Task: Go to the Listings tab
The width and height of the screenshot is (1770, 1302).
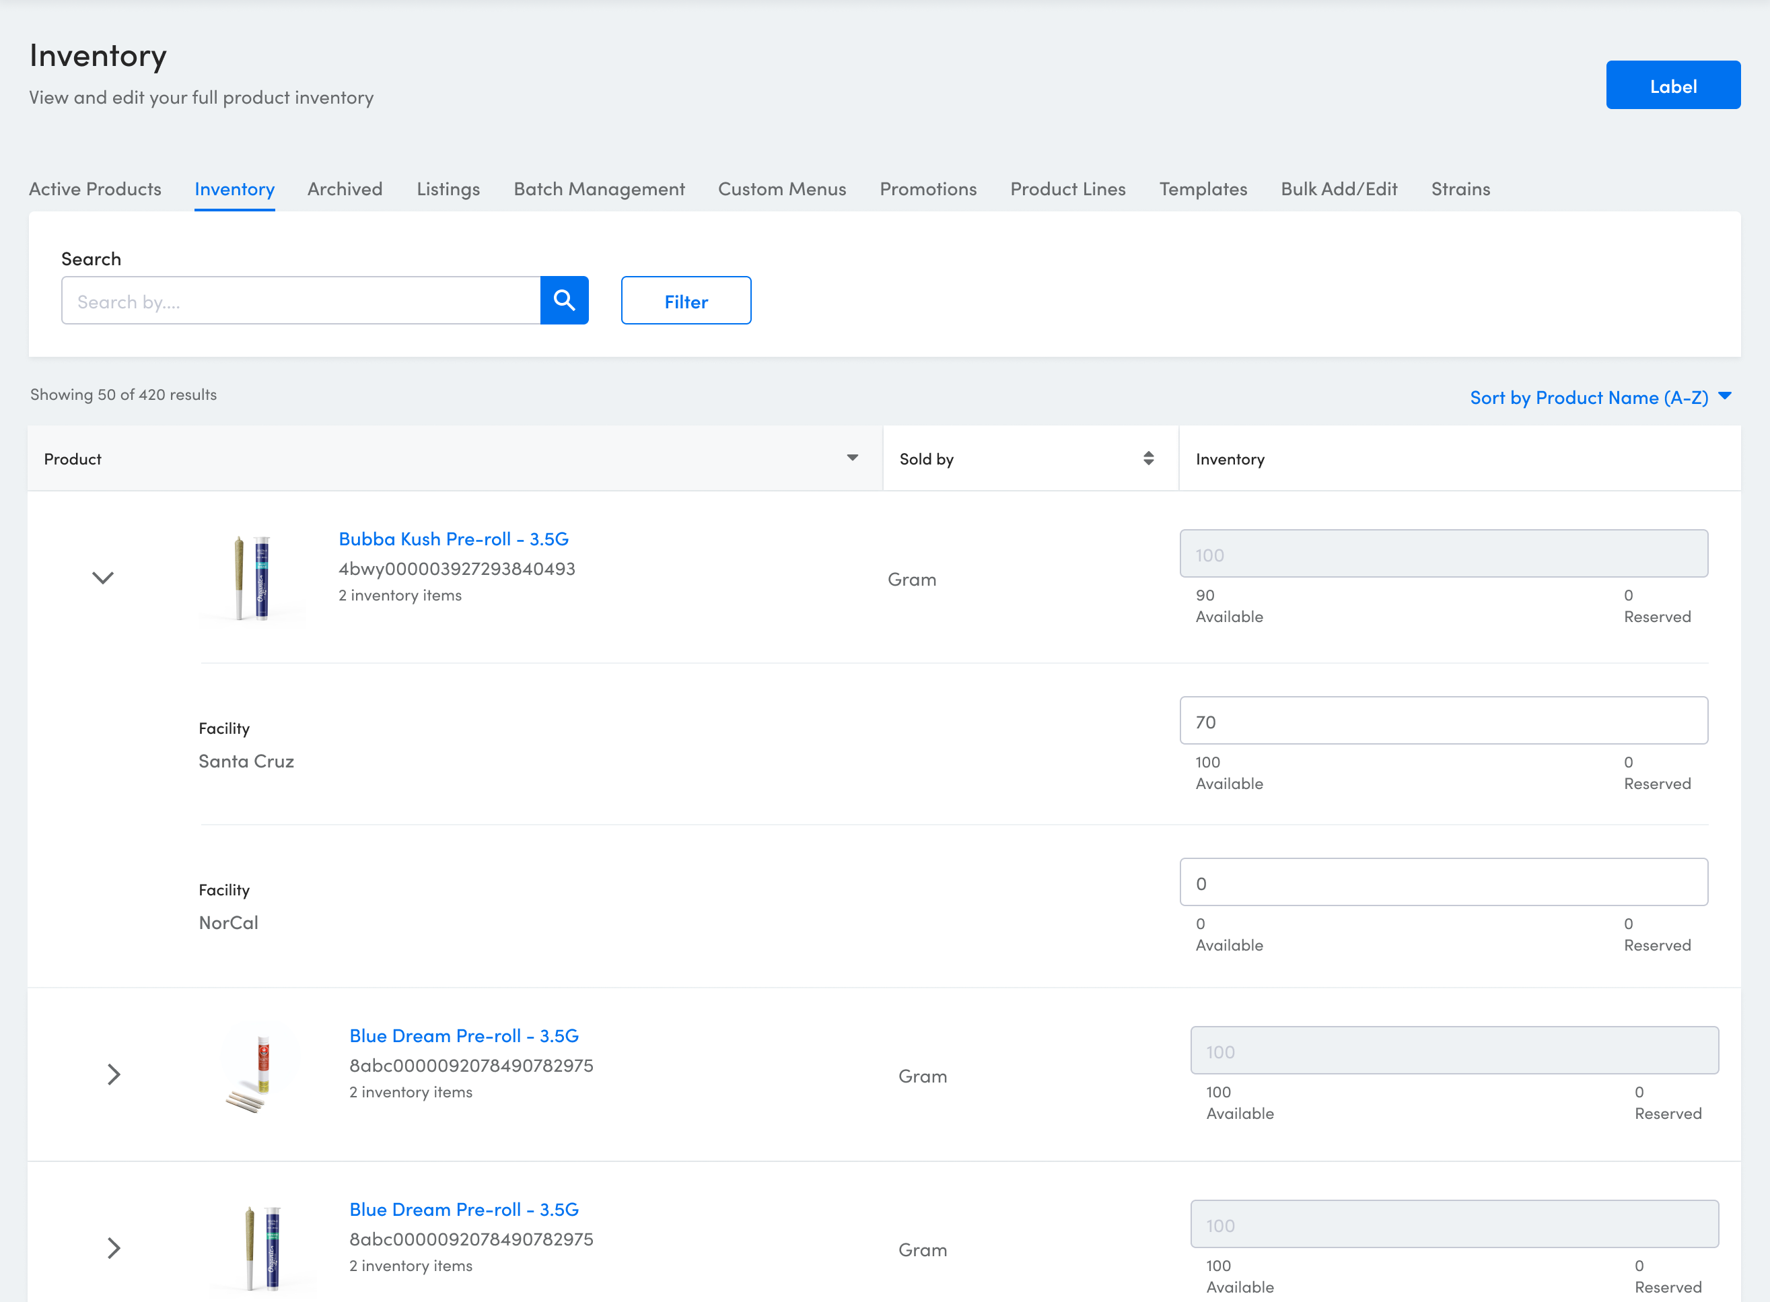Action: click(x=448, y=189)
